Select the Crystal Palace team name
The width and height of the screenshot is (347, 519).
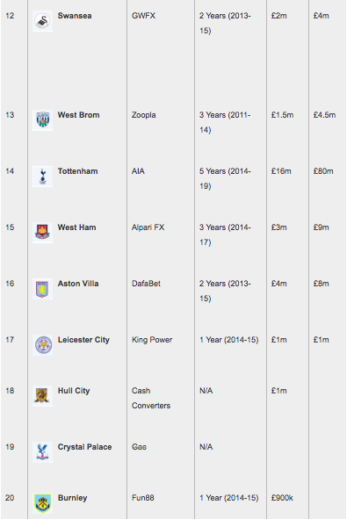coord(84,447)
